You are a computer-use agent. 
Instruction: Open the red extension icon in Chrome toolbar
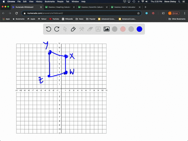tap(153, 13)
